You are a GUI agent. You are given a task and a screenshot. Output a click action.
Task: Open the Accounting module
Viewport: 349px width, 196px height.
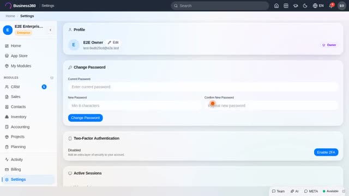click(28, 127)
